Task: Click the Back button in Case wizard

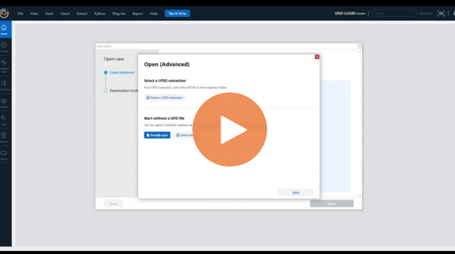Action: click(114, 204)
